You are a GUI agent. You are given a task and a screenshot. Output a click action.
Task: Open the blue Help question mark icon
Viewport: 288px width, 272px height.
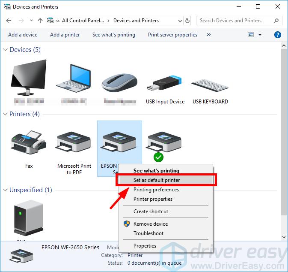point(277,35)
